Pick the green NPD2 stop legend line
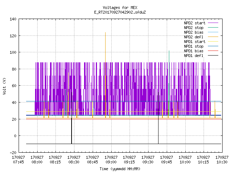The width and height of the screenshot is (229, 172). pos(213,27)
